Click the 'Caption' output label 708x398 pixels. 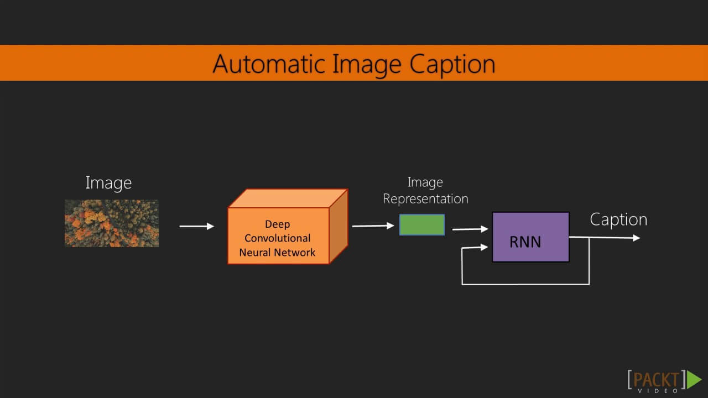(x=618, y=219)
